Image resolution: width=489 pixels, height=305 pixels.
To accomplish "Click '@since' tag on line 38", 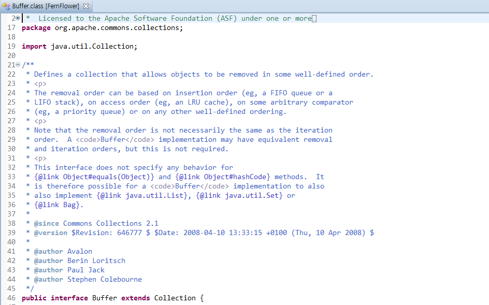I will tap(47, 224).
